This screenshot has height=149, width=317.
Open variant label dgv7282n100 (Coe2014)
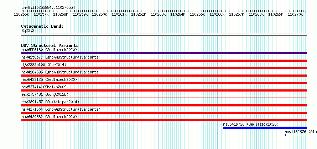(x=44, y=65)
